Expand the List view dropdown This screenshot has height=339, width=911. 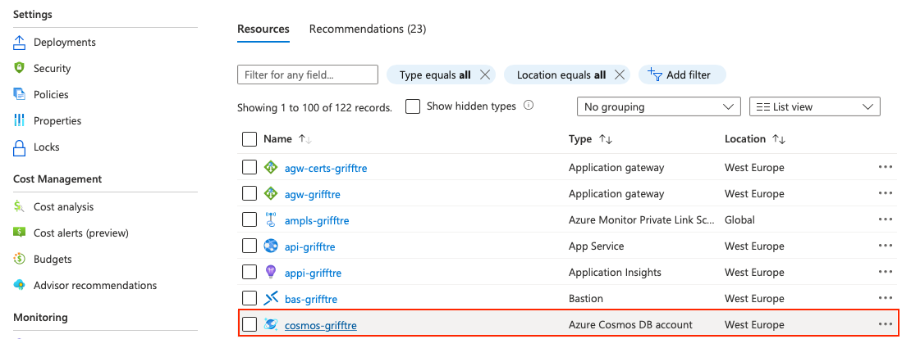point(814,106)
